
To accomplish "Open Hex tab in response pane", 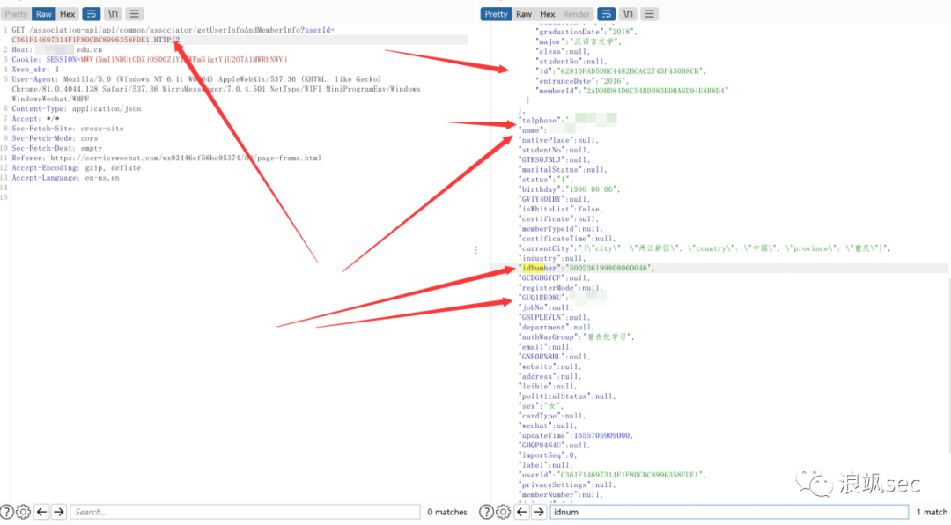I will (547, 13).
